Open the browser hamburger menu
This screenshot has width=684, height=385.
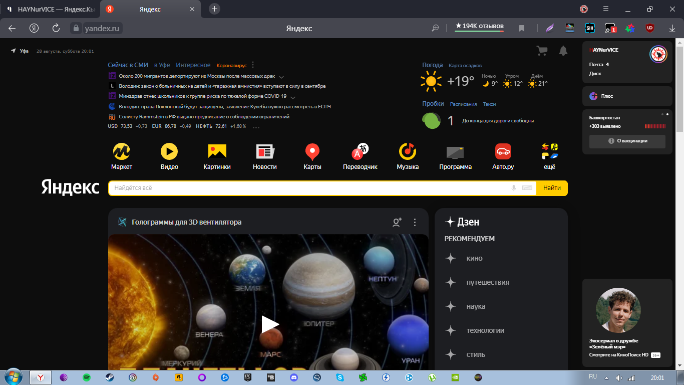point(606,9)
